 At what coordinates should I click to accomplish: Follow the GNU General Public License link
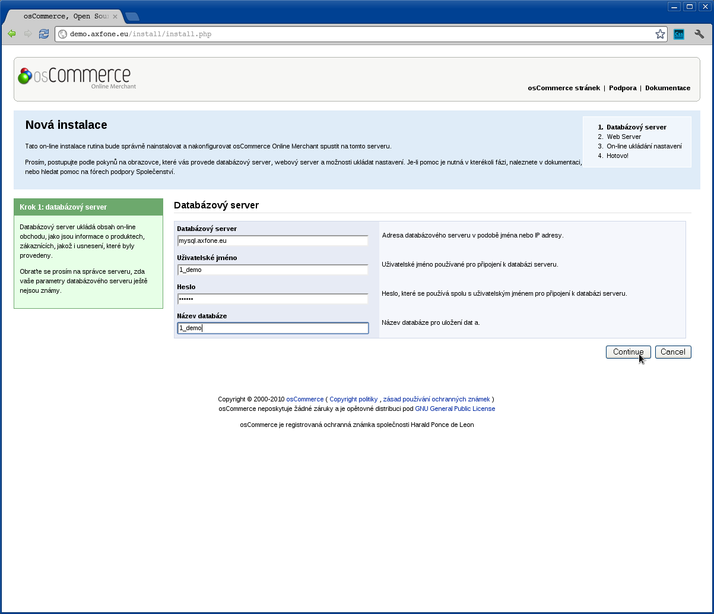[455, 409]
